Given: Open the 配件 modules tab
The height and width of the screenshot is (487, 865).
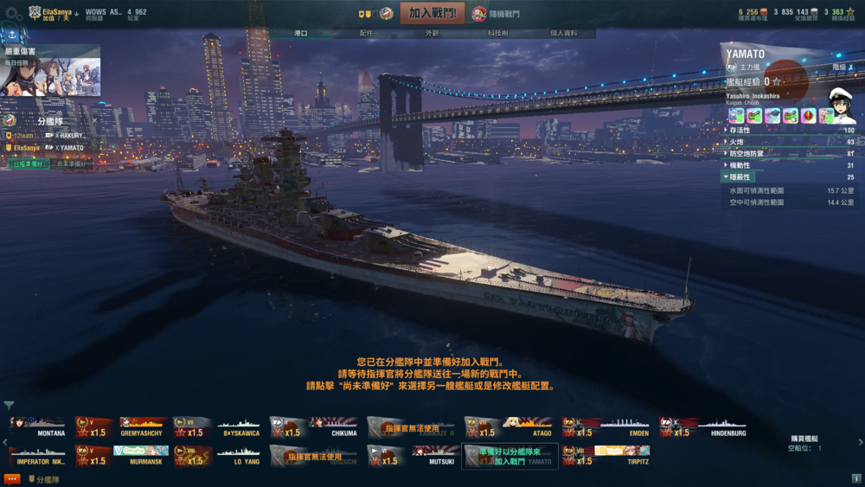Looking at the screenshot, I should click(x=366, y=33).
